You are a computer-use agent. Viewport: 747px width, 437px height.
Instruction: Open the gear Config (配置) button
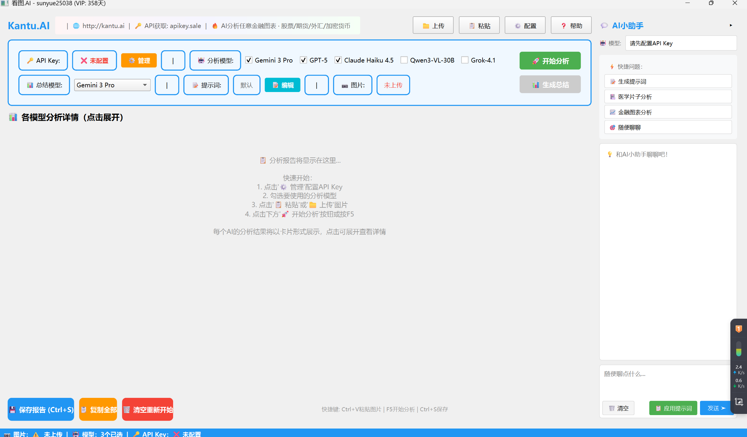point(525,26)
